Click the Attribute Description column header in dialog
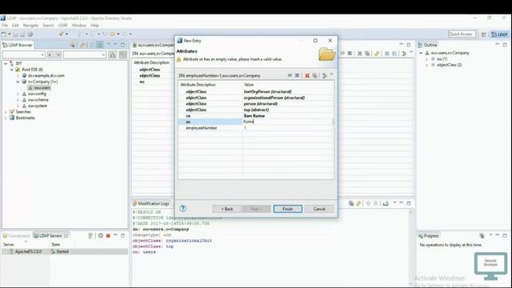Viewport: 512px width, 288px height. pyautogui.click(x=210, y=85)
